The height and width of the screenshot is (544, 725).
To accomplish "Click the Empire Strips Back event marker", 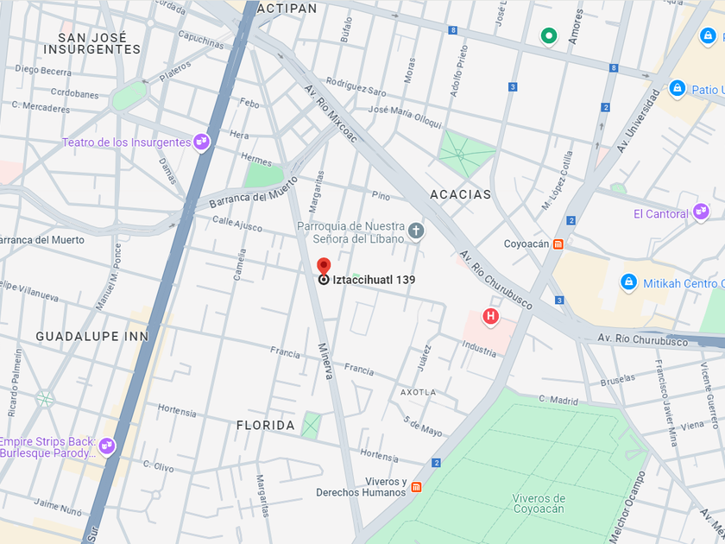I will point(107,446).
